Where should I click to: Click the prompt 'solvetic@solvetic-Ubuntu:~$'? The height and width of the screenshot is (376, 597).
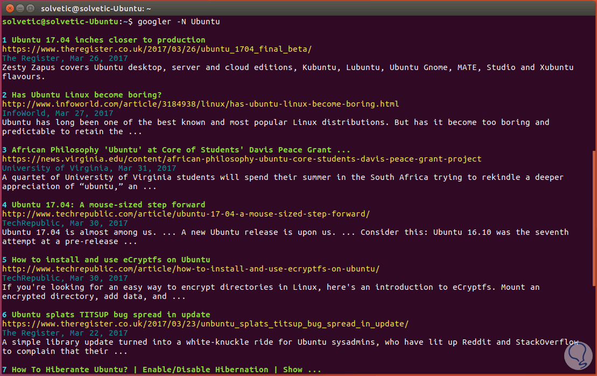[67, 22]
